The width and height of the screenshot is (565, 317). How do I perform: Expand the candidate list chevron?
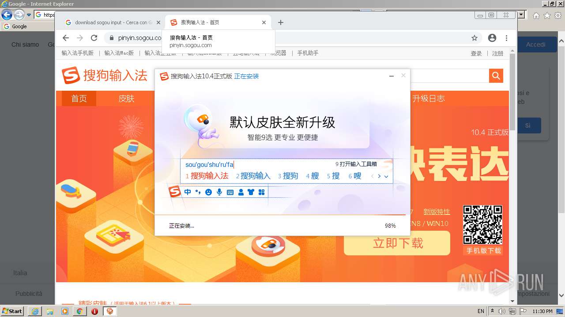tap(386, 176)
